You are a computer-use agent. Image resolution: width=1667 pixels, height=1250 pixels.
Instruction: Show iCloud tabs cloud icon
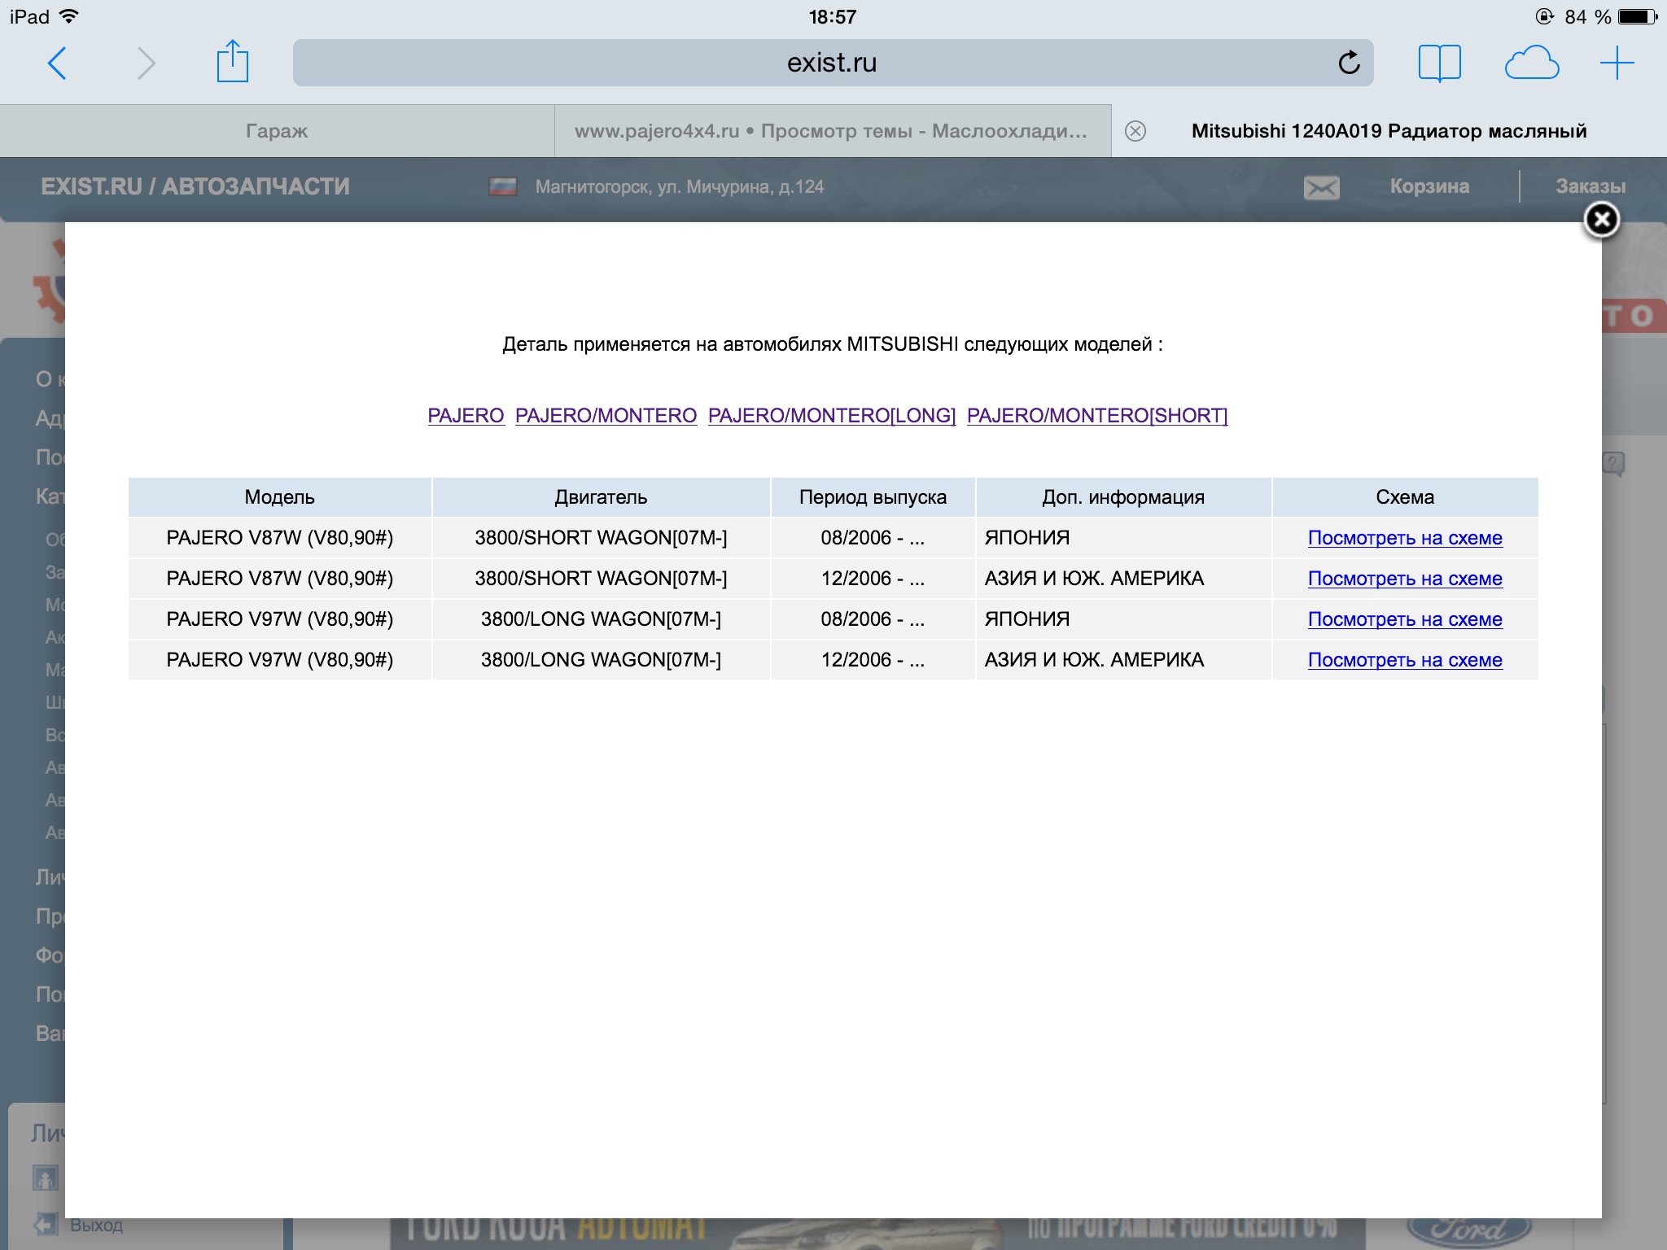(x=1531, y=63)
